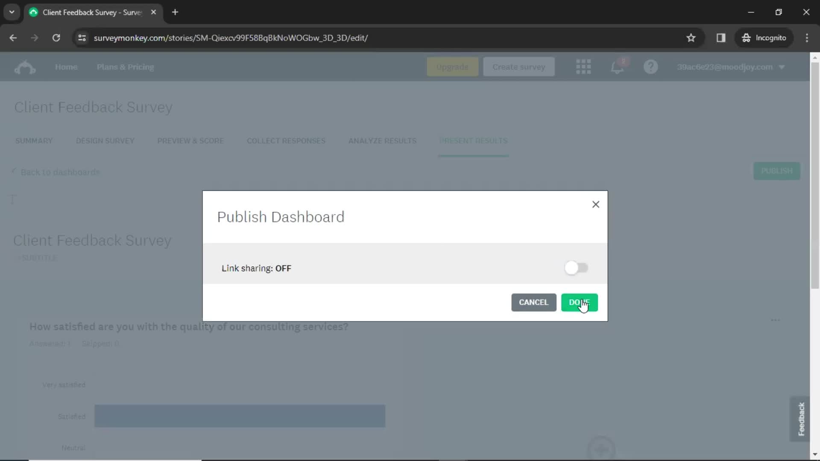Close the Publish Dashboard dialog

[x=596, y=204]
